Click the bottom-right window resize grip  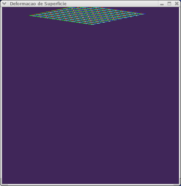click(x=177, y=185)
